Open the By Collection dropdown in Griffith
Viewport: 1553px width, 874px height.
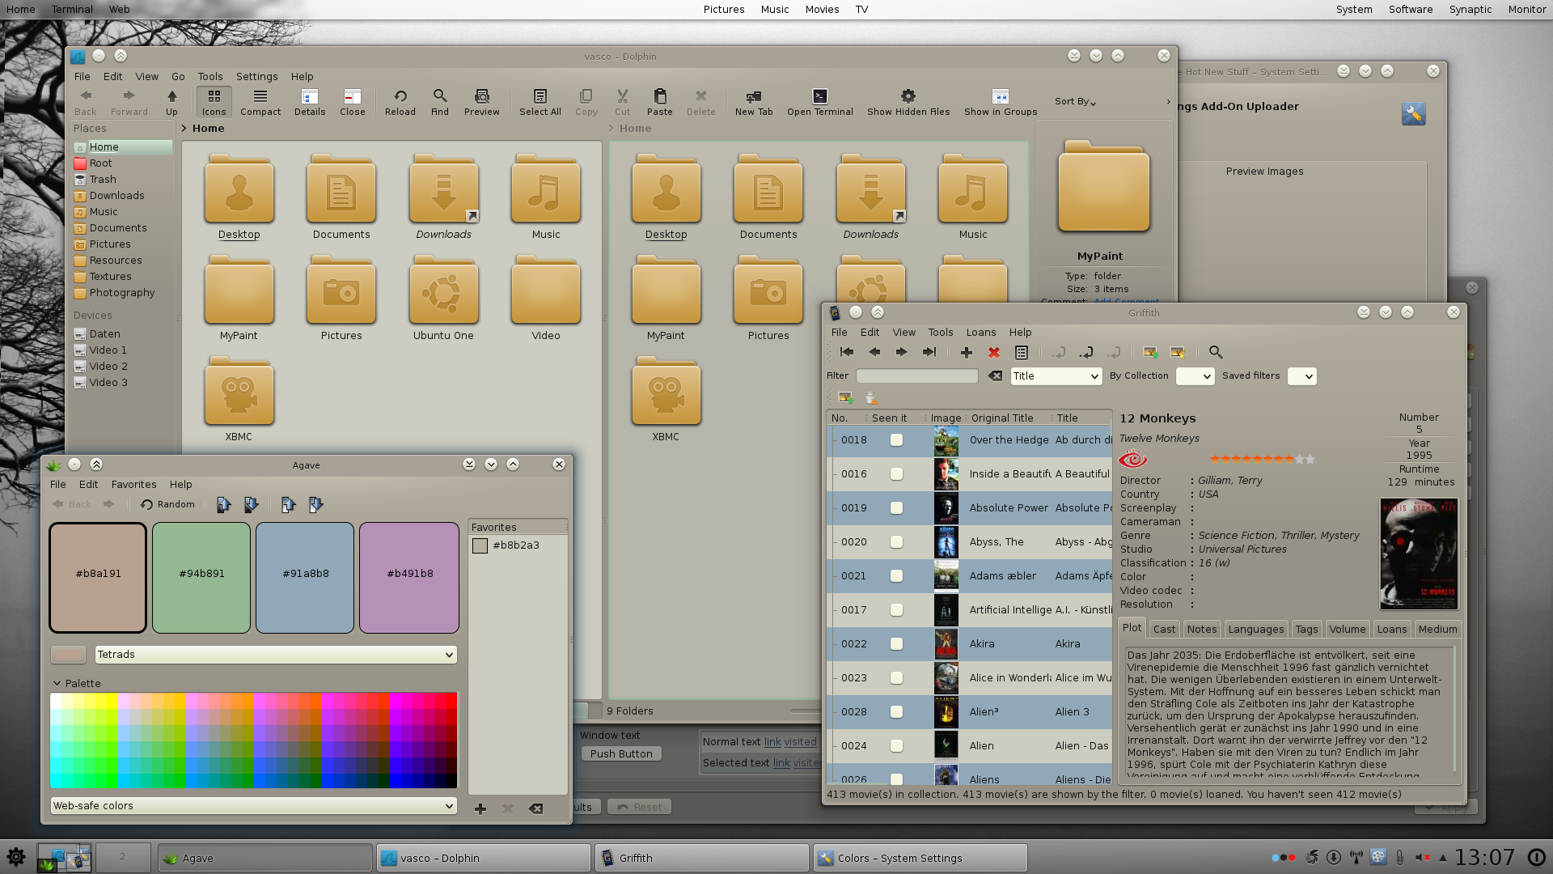1195,376
